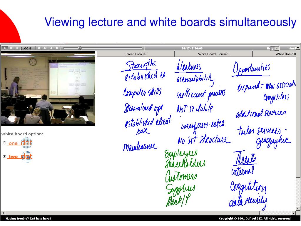Click the vertical scrollbar down arrow
This screenshot has width=301, height=226.
(298, 208)
